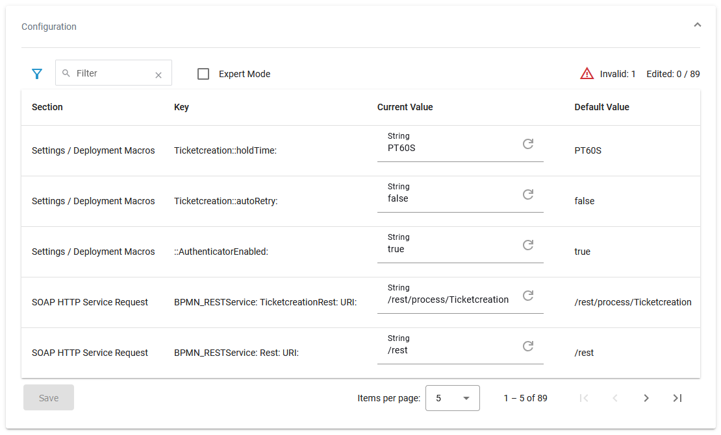Open the Items per page dropdown

(x=452, y=398)
